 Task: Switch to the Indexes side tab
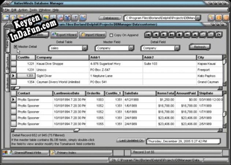pyautogui.click(x=7, y=83)
